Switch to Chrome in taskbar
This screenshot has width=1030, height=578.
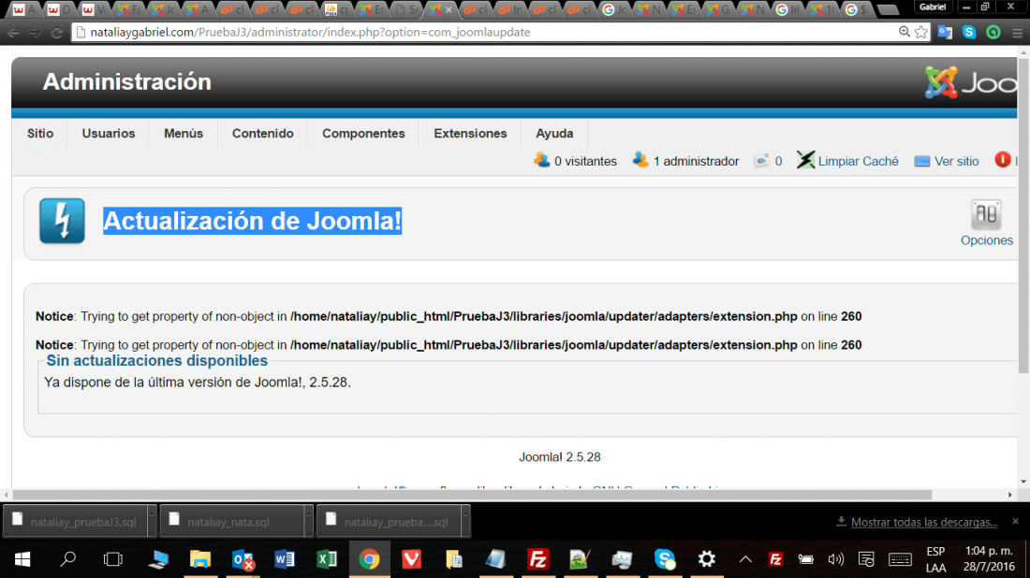click(369, 559)
